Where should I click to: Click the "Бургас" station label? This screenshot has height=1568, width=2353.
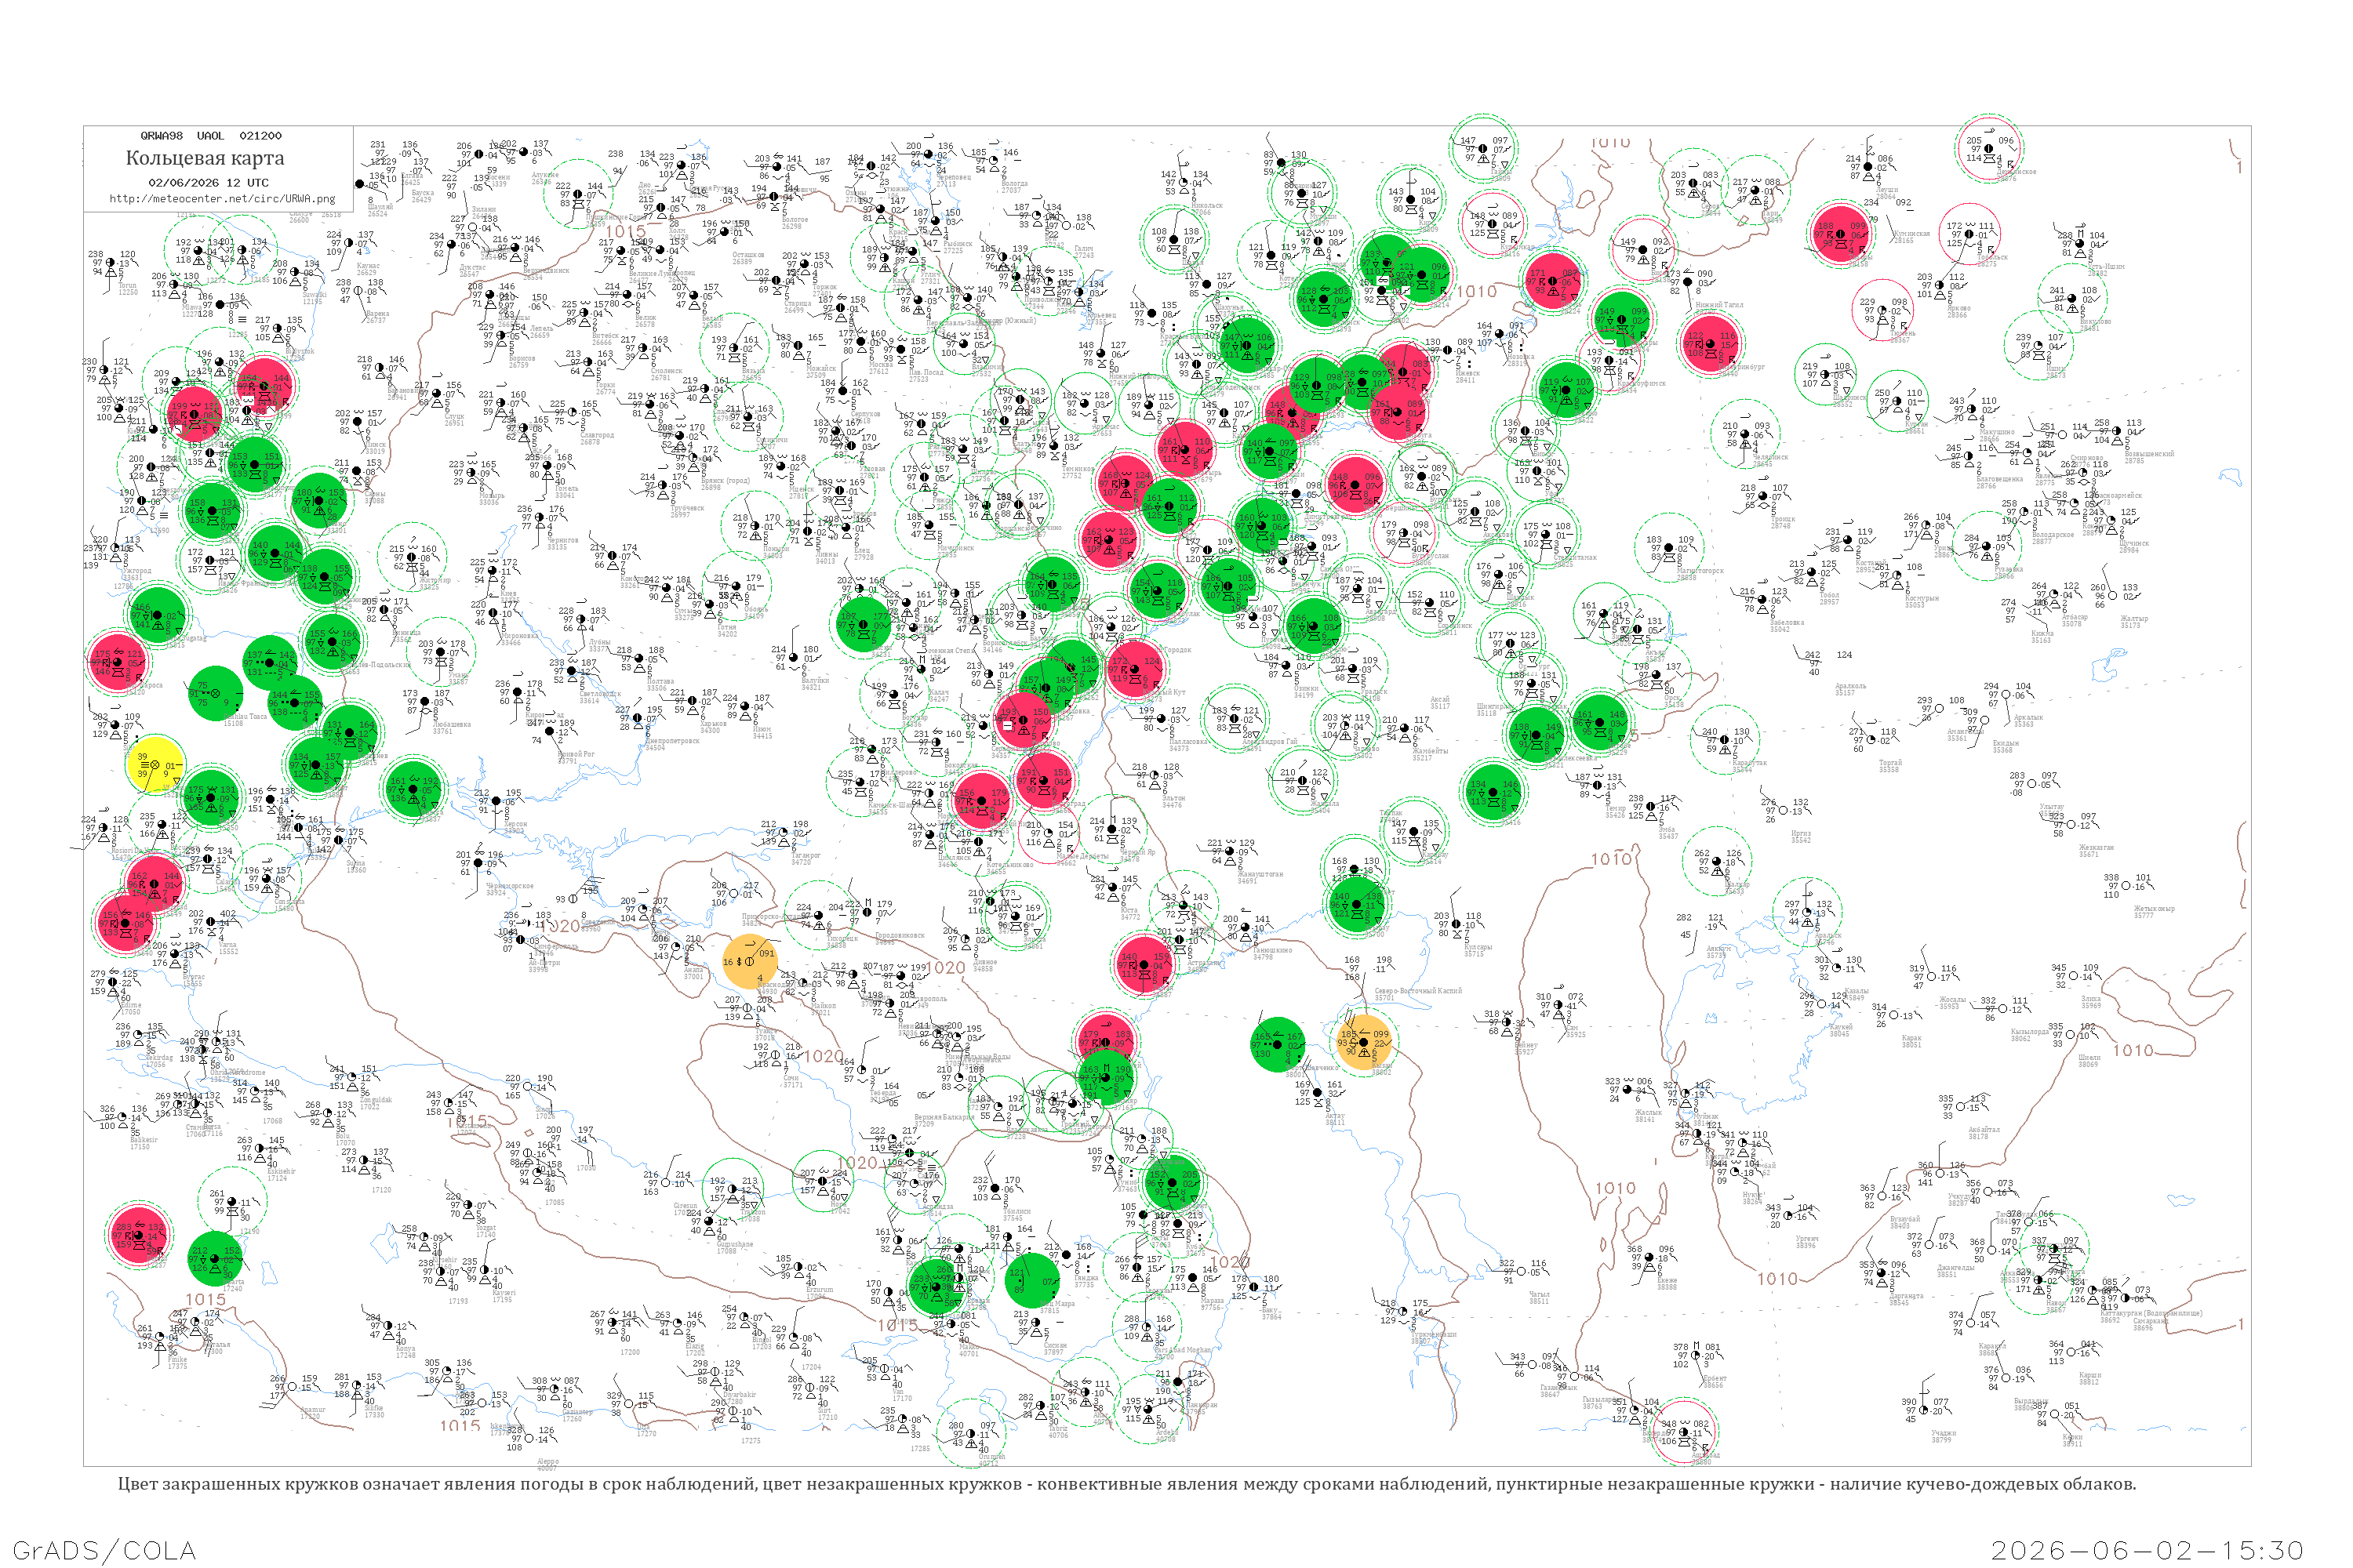coord(194,977)
